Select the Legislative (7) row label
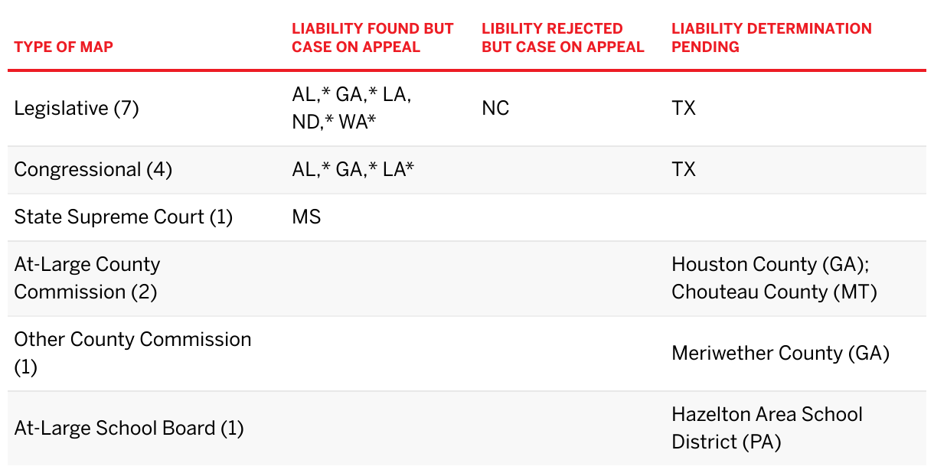Screen dimensions: 934x473 [77, 108]
